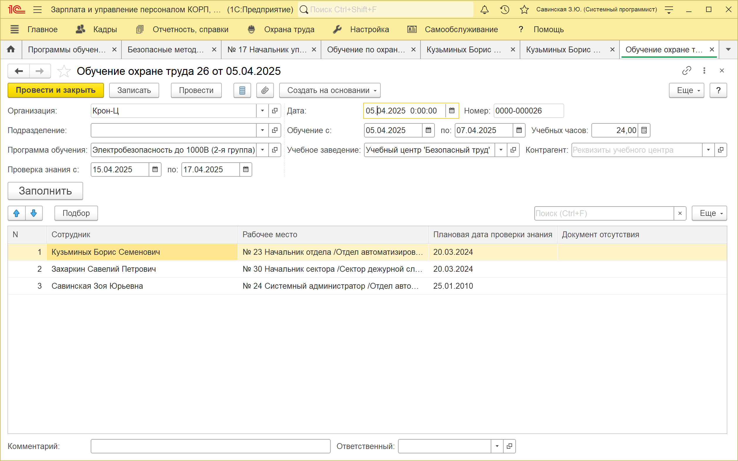Move row down with blue arrow

click(x=34, y=213)
